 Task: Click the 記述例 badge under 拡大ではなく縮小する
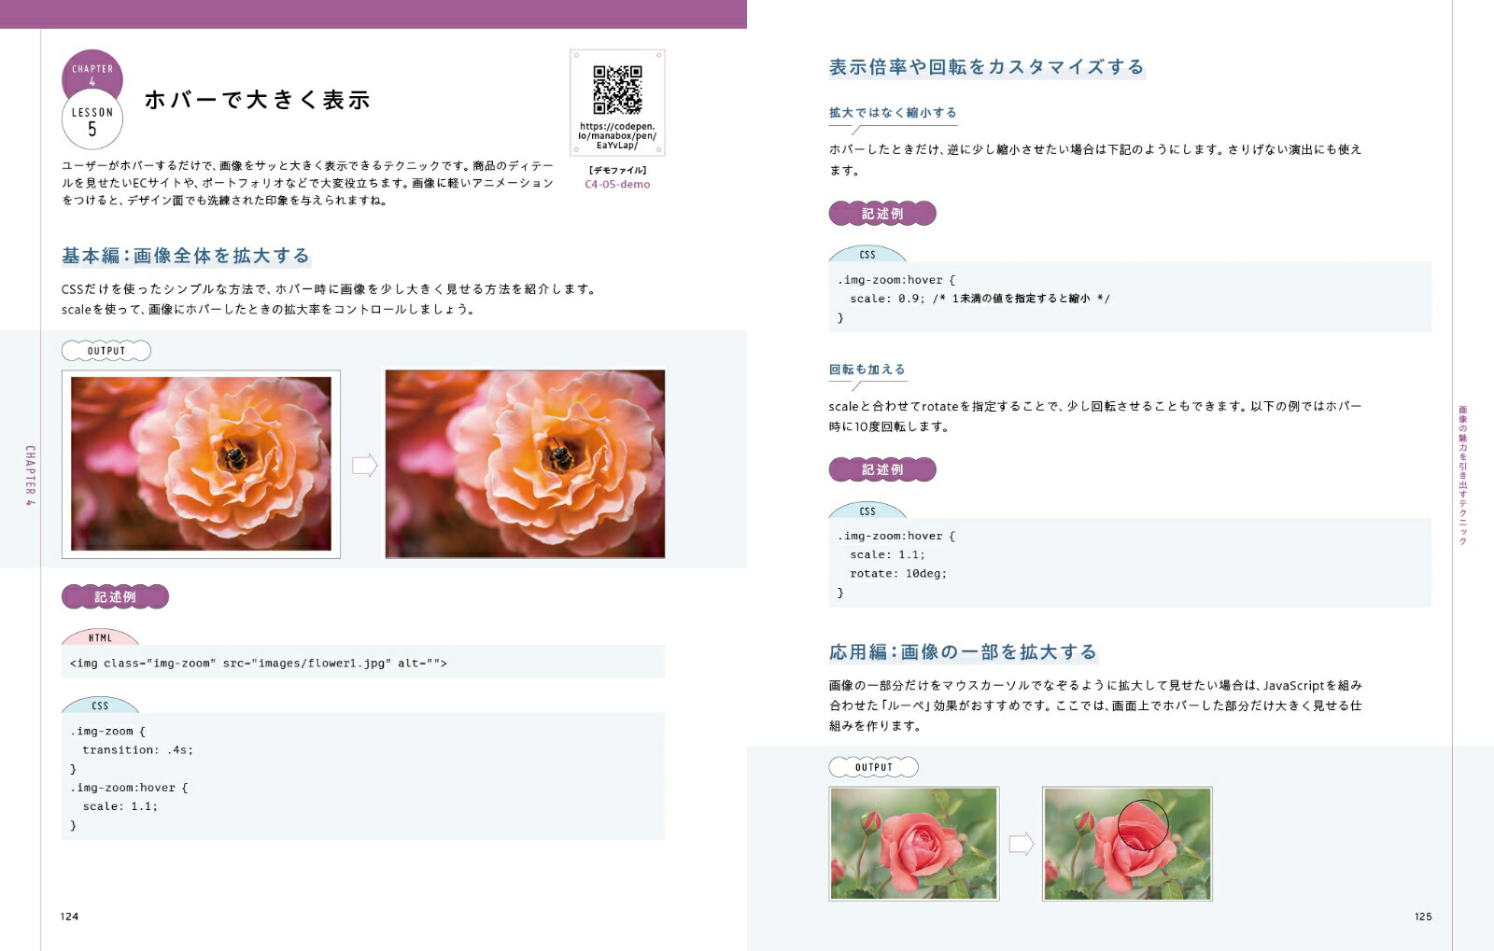point(882,214)
